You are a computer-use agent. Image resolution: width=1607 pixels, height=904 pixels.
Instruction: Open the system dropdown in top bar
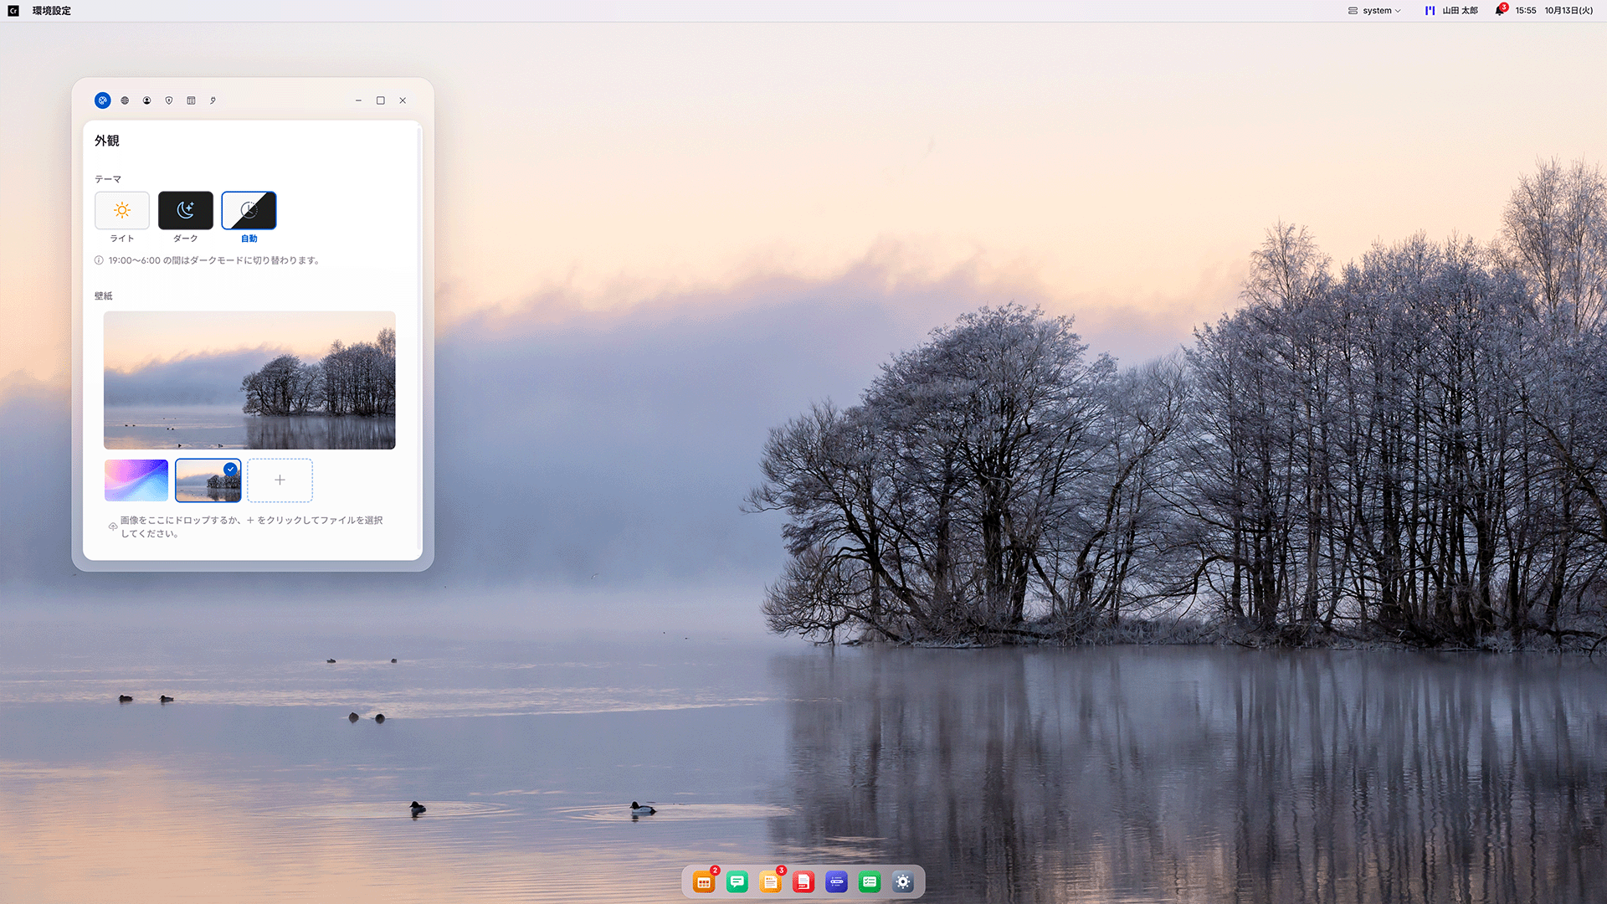(x=1374, y=11)
